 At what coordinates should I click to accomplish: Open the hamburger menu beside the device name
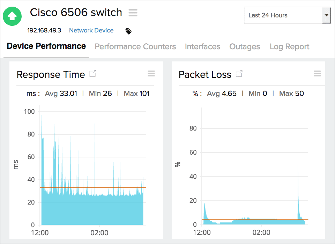point(133,13)
